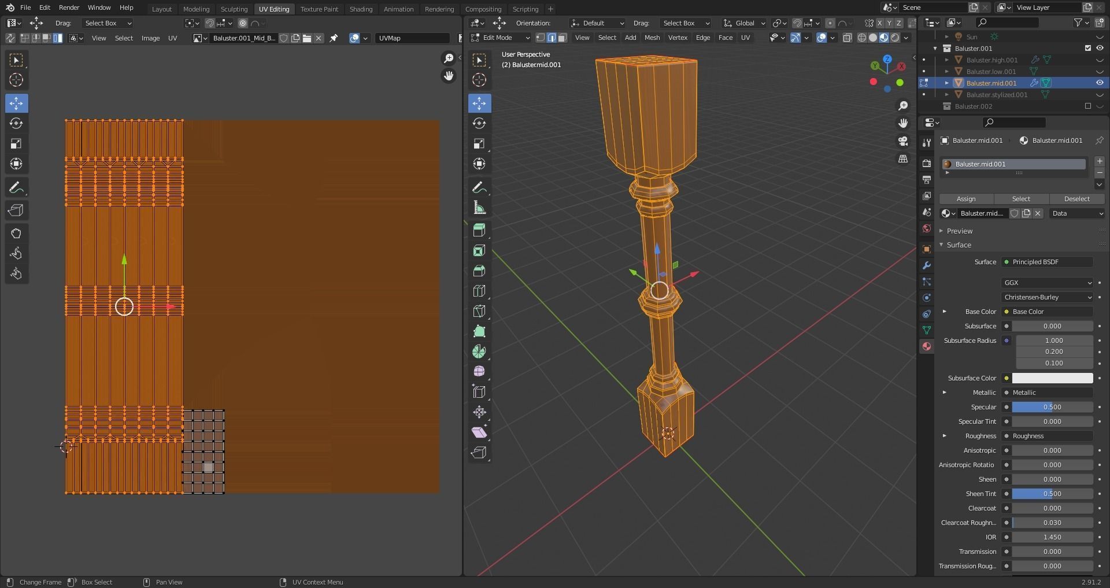Select the Pinch tool in UV editor
This screenshot has width=1110, height=588.
(16, 274)
